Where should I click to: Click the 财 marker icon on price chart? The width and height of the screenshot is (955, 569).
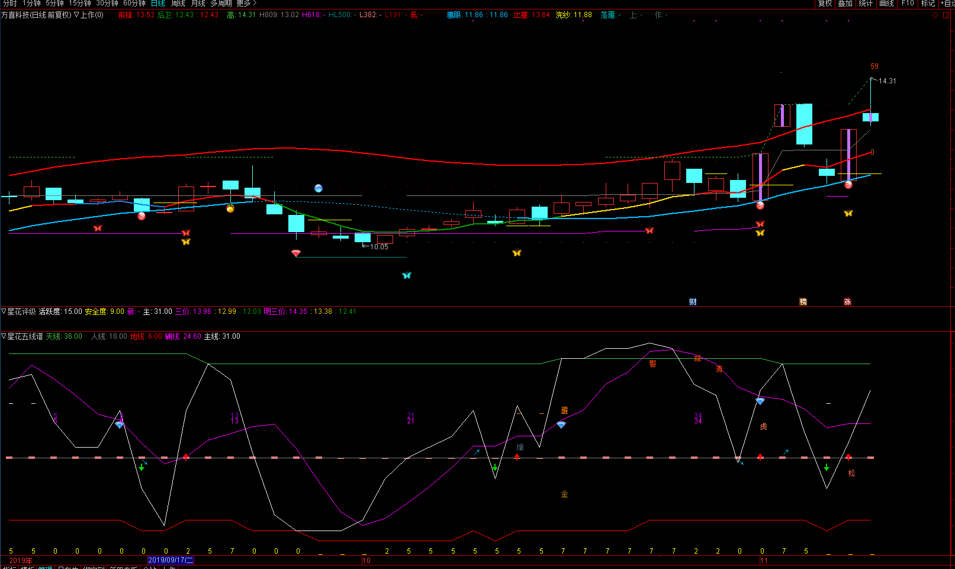(693, 302)
